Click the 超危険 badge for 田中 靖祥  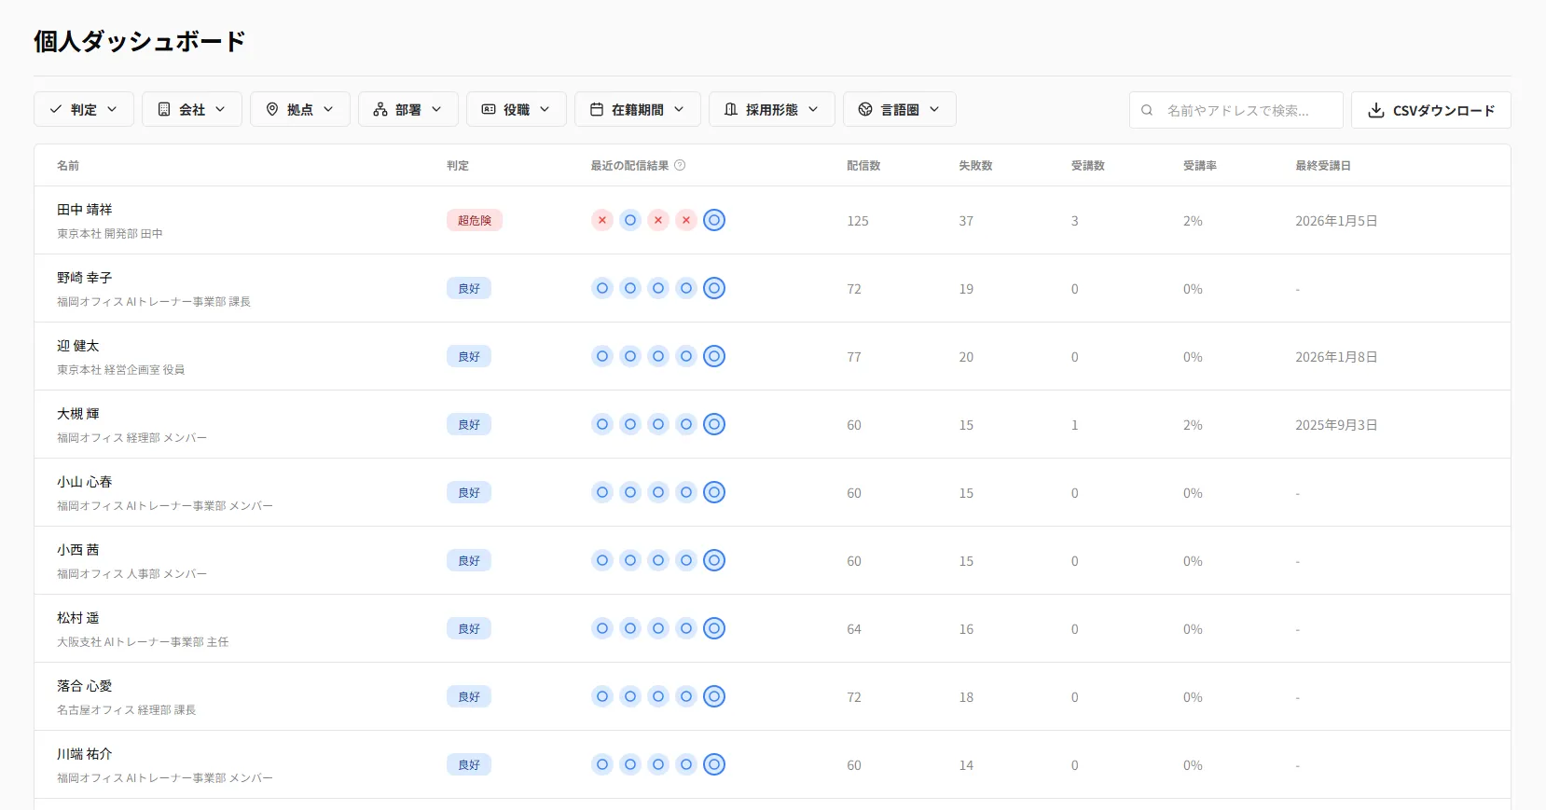[474, 220]
